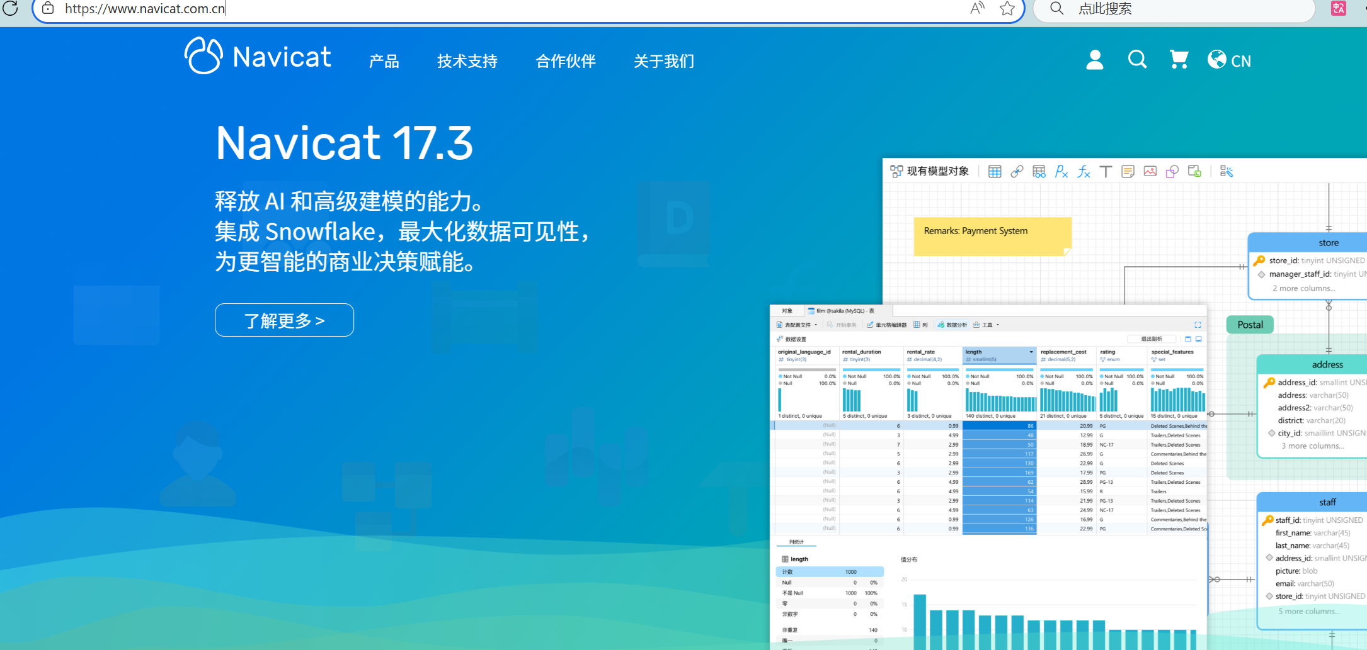Open the 关于我们 menu
Viewport: 1367px width, 650px height.
click(x=664, y=61)
